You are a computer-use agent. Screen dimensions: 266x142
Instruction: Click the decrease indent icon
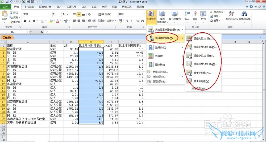coord(90,21)
